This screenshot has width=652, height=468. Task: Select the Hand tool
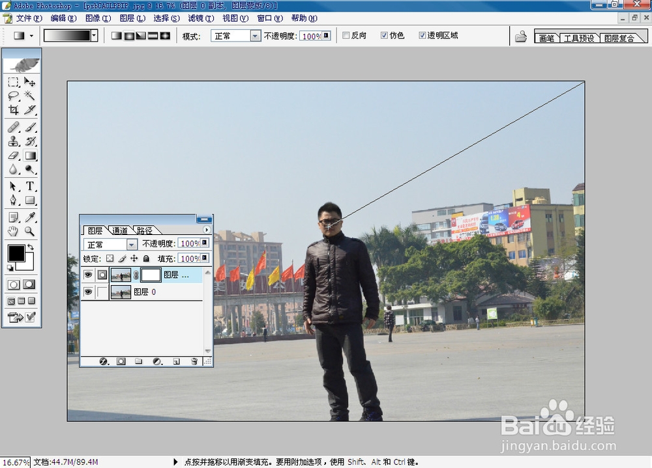13,231
